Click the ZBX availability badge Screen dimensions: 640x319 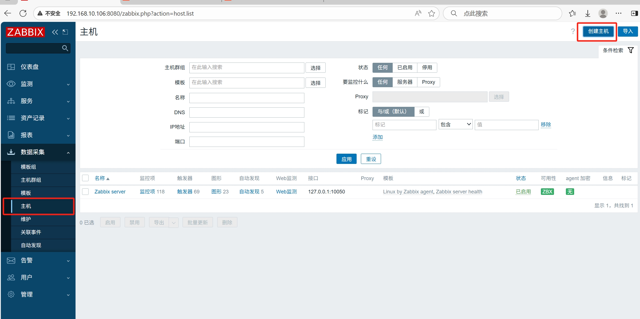[547, 192]
